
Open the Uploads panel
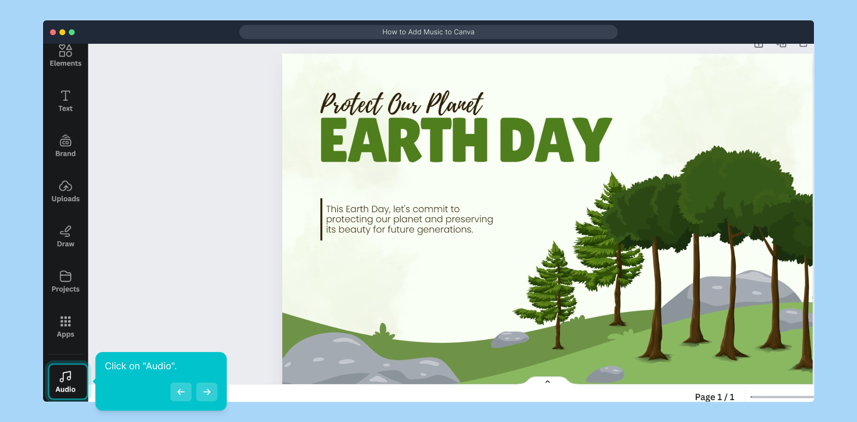pos(65,191)
